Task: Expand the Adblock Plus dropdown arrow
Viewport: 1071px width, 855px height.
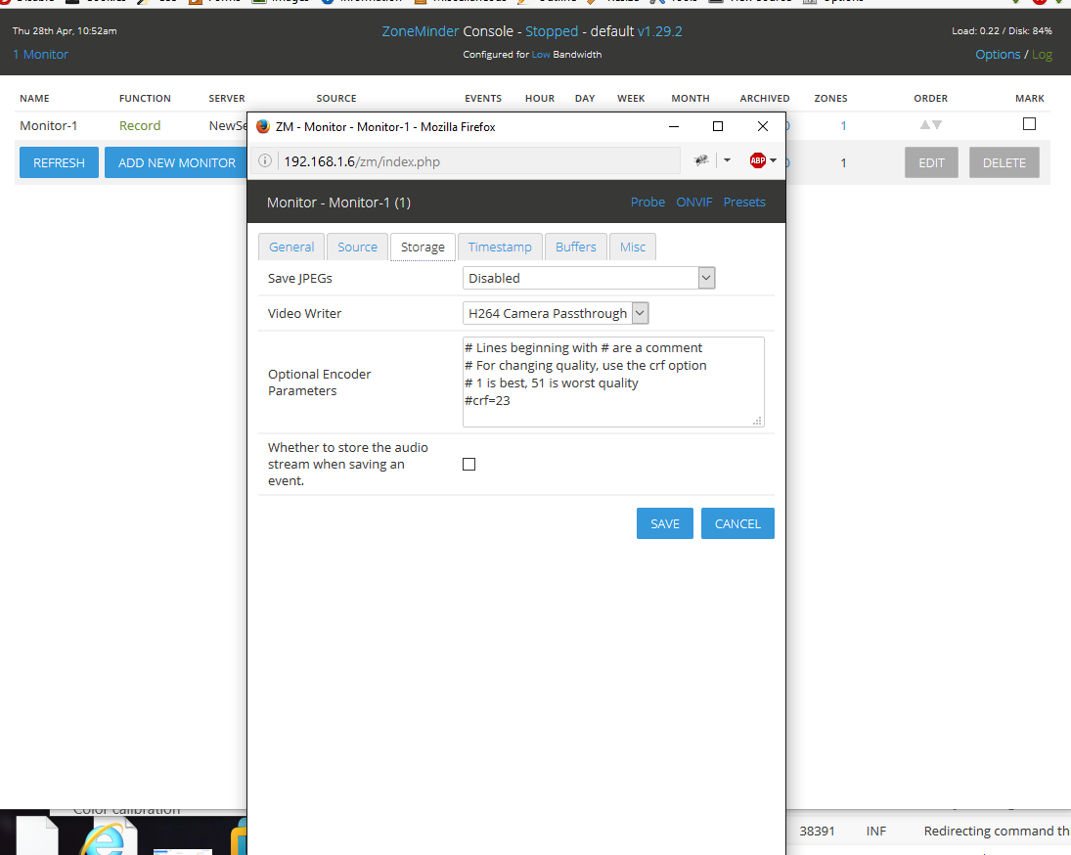Action: (x=774, y=160)
